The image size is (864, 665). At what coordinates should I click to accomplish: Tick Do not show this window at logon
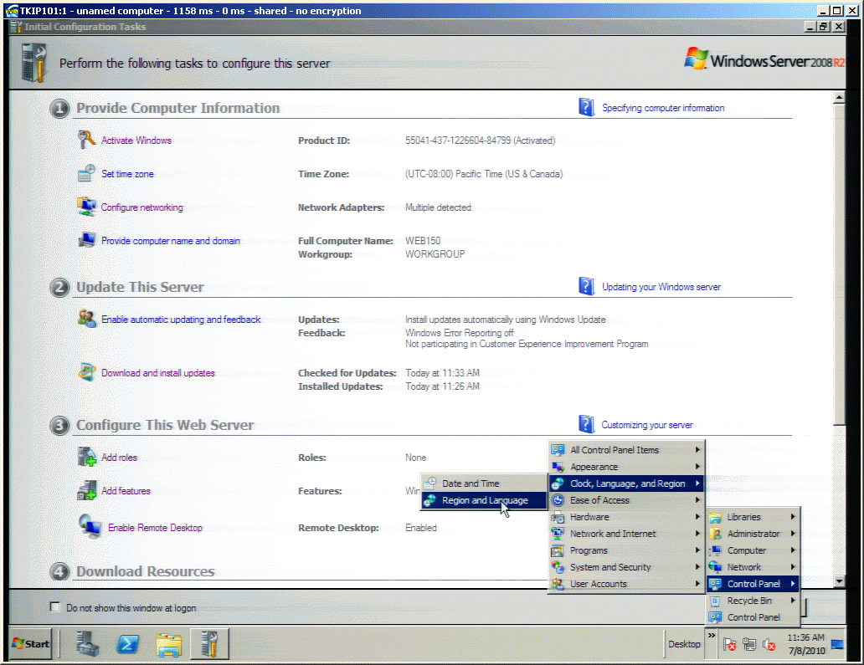click(x=54, y=606)
